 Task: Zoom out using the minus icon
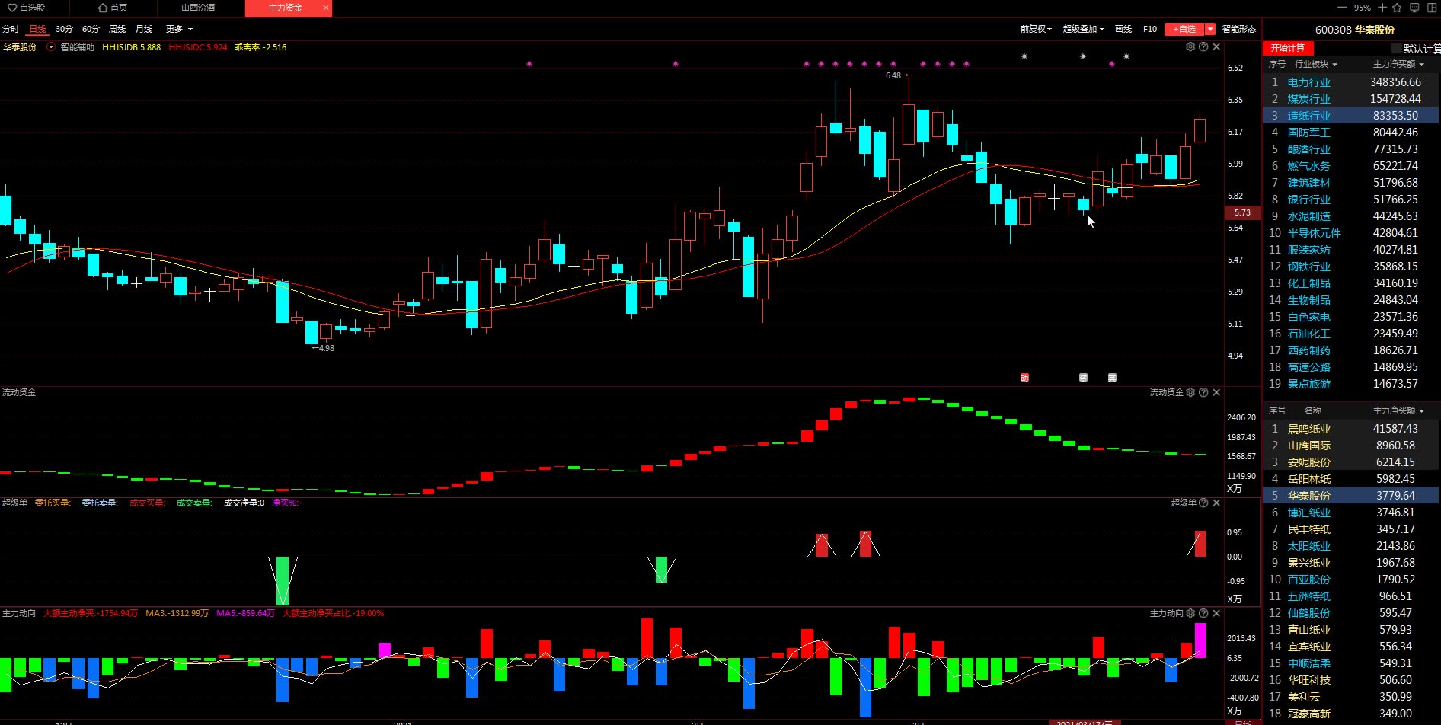coord(1341,8)
